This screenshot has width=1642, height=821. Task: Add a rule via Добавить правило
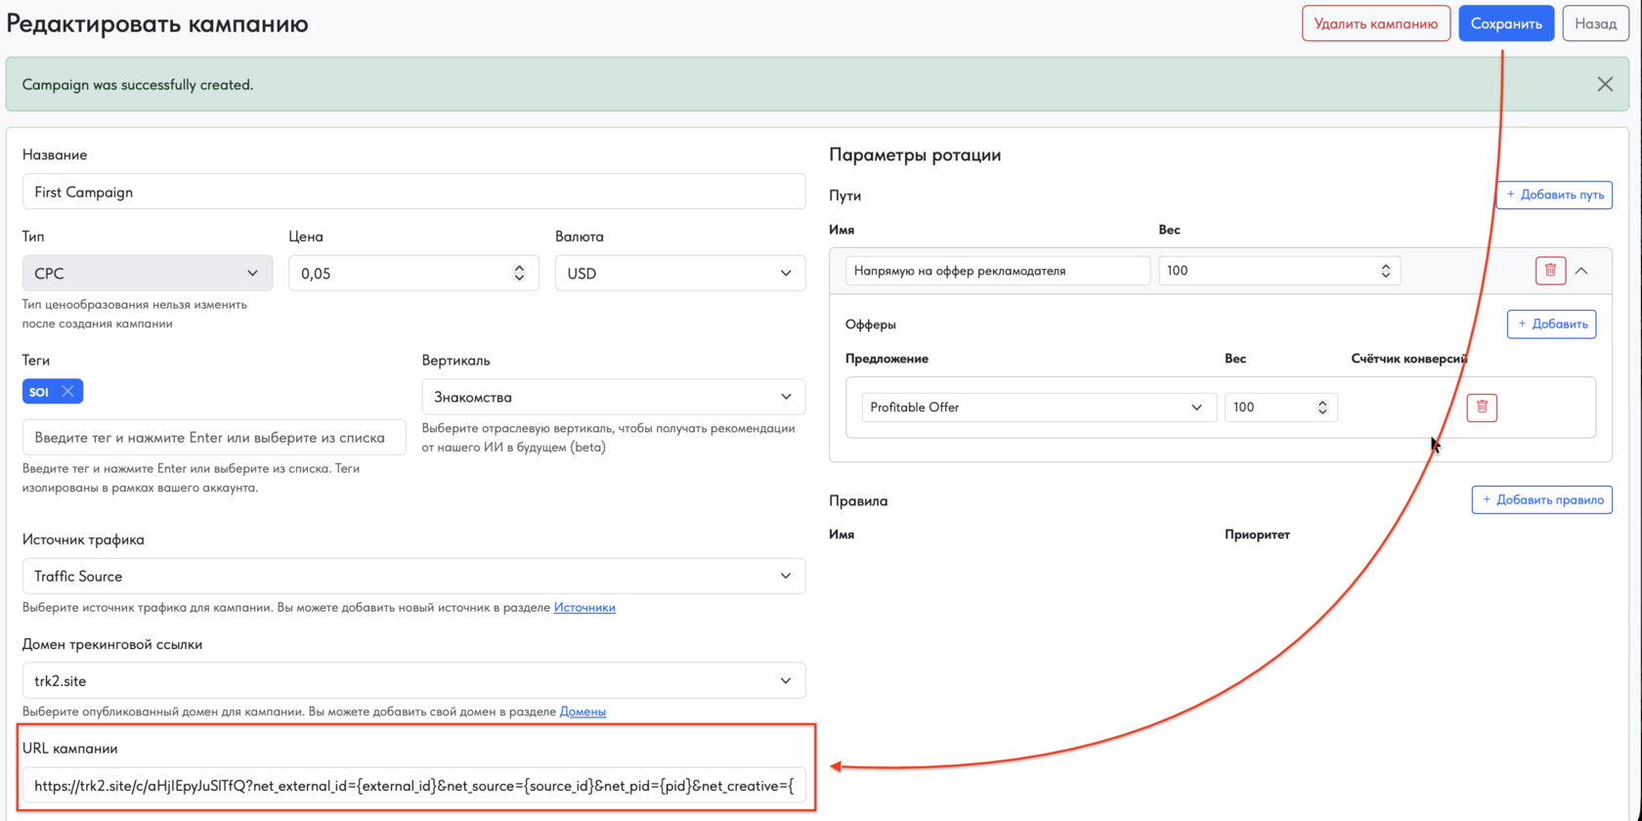pyautogui.click(x=1541, y=499)
